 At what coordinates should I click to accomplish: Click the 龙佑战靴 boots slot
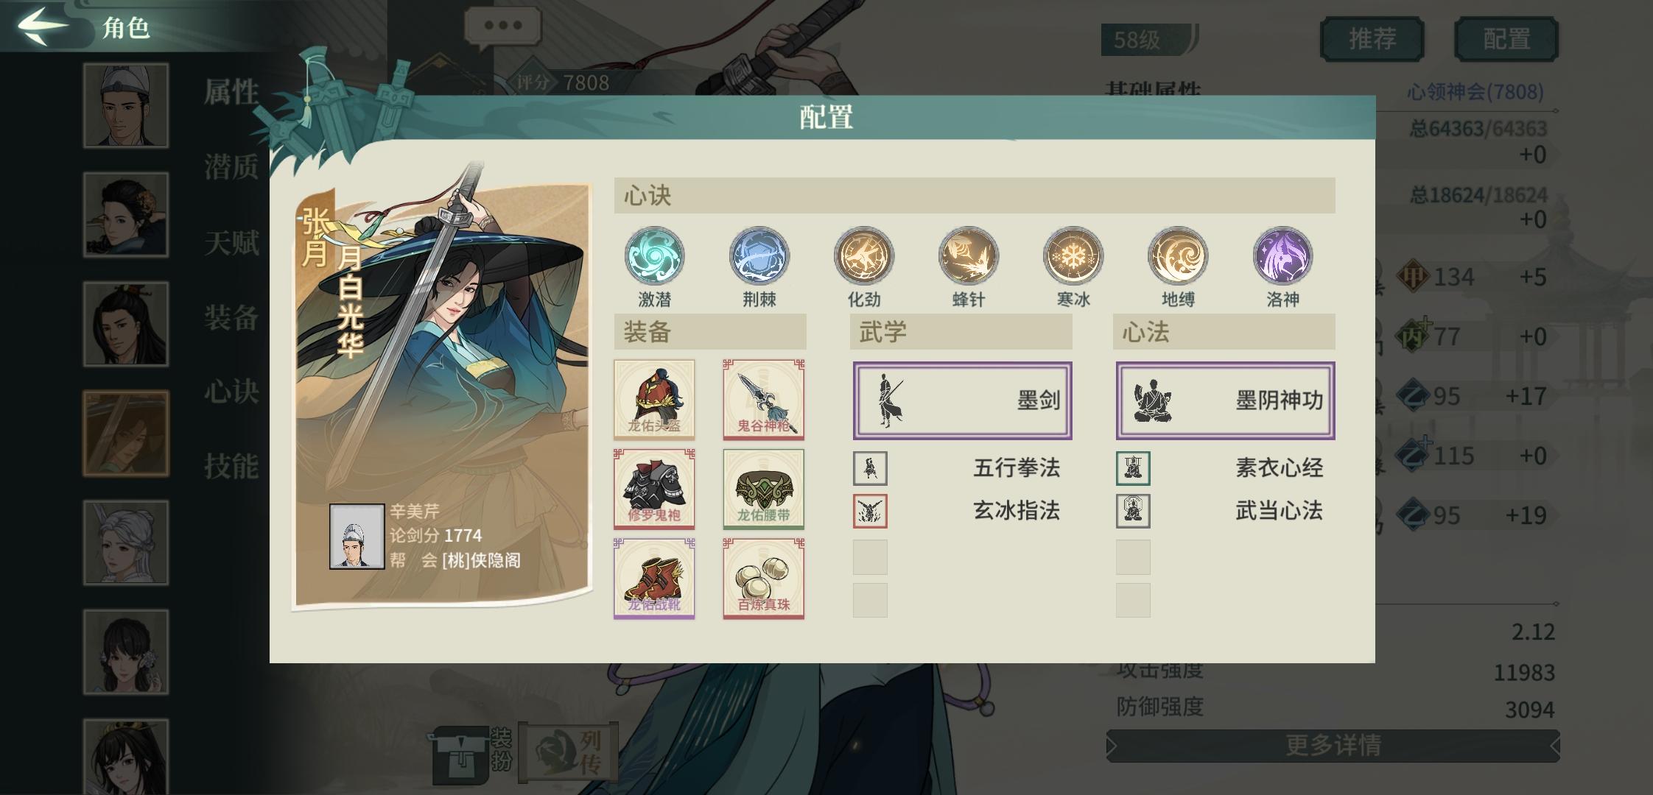point(654,579)
